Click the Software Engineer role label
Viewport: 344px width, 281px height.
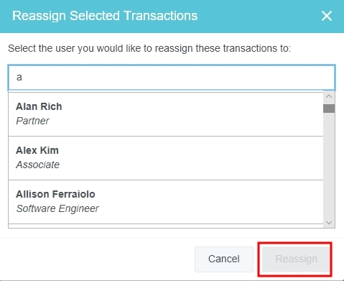[57, 208]
